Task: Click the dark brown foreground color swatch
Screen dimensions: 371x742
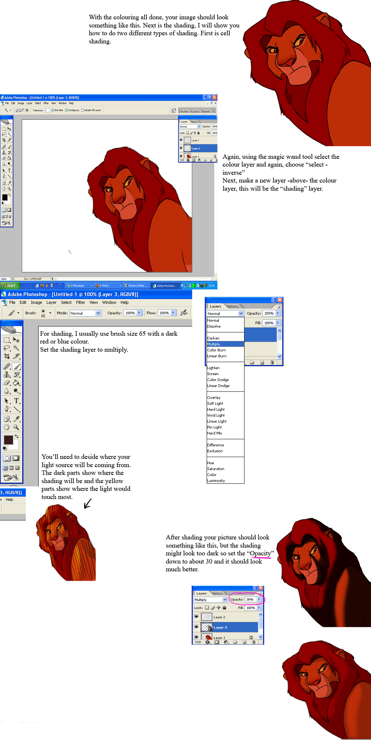Action: tap(8, 440)
